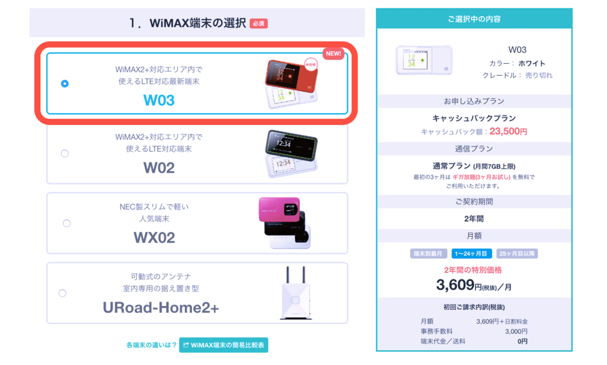Click the ご選択中の内容 panel header
This screenshot has width=607, height=365.
tap(474, 19)
